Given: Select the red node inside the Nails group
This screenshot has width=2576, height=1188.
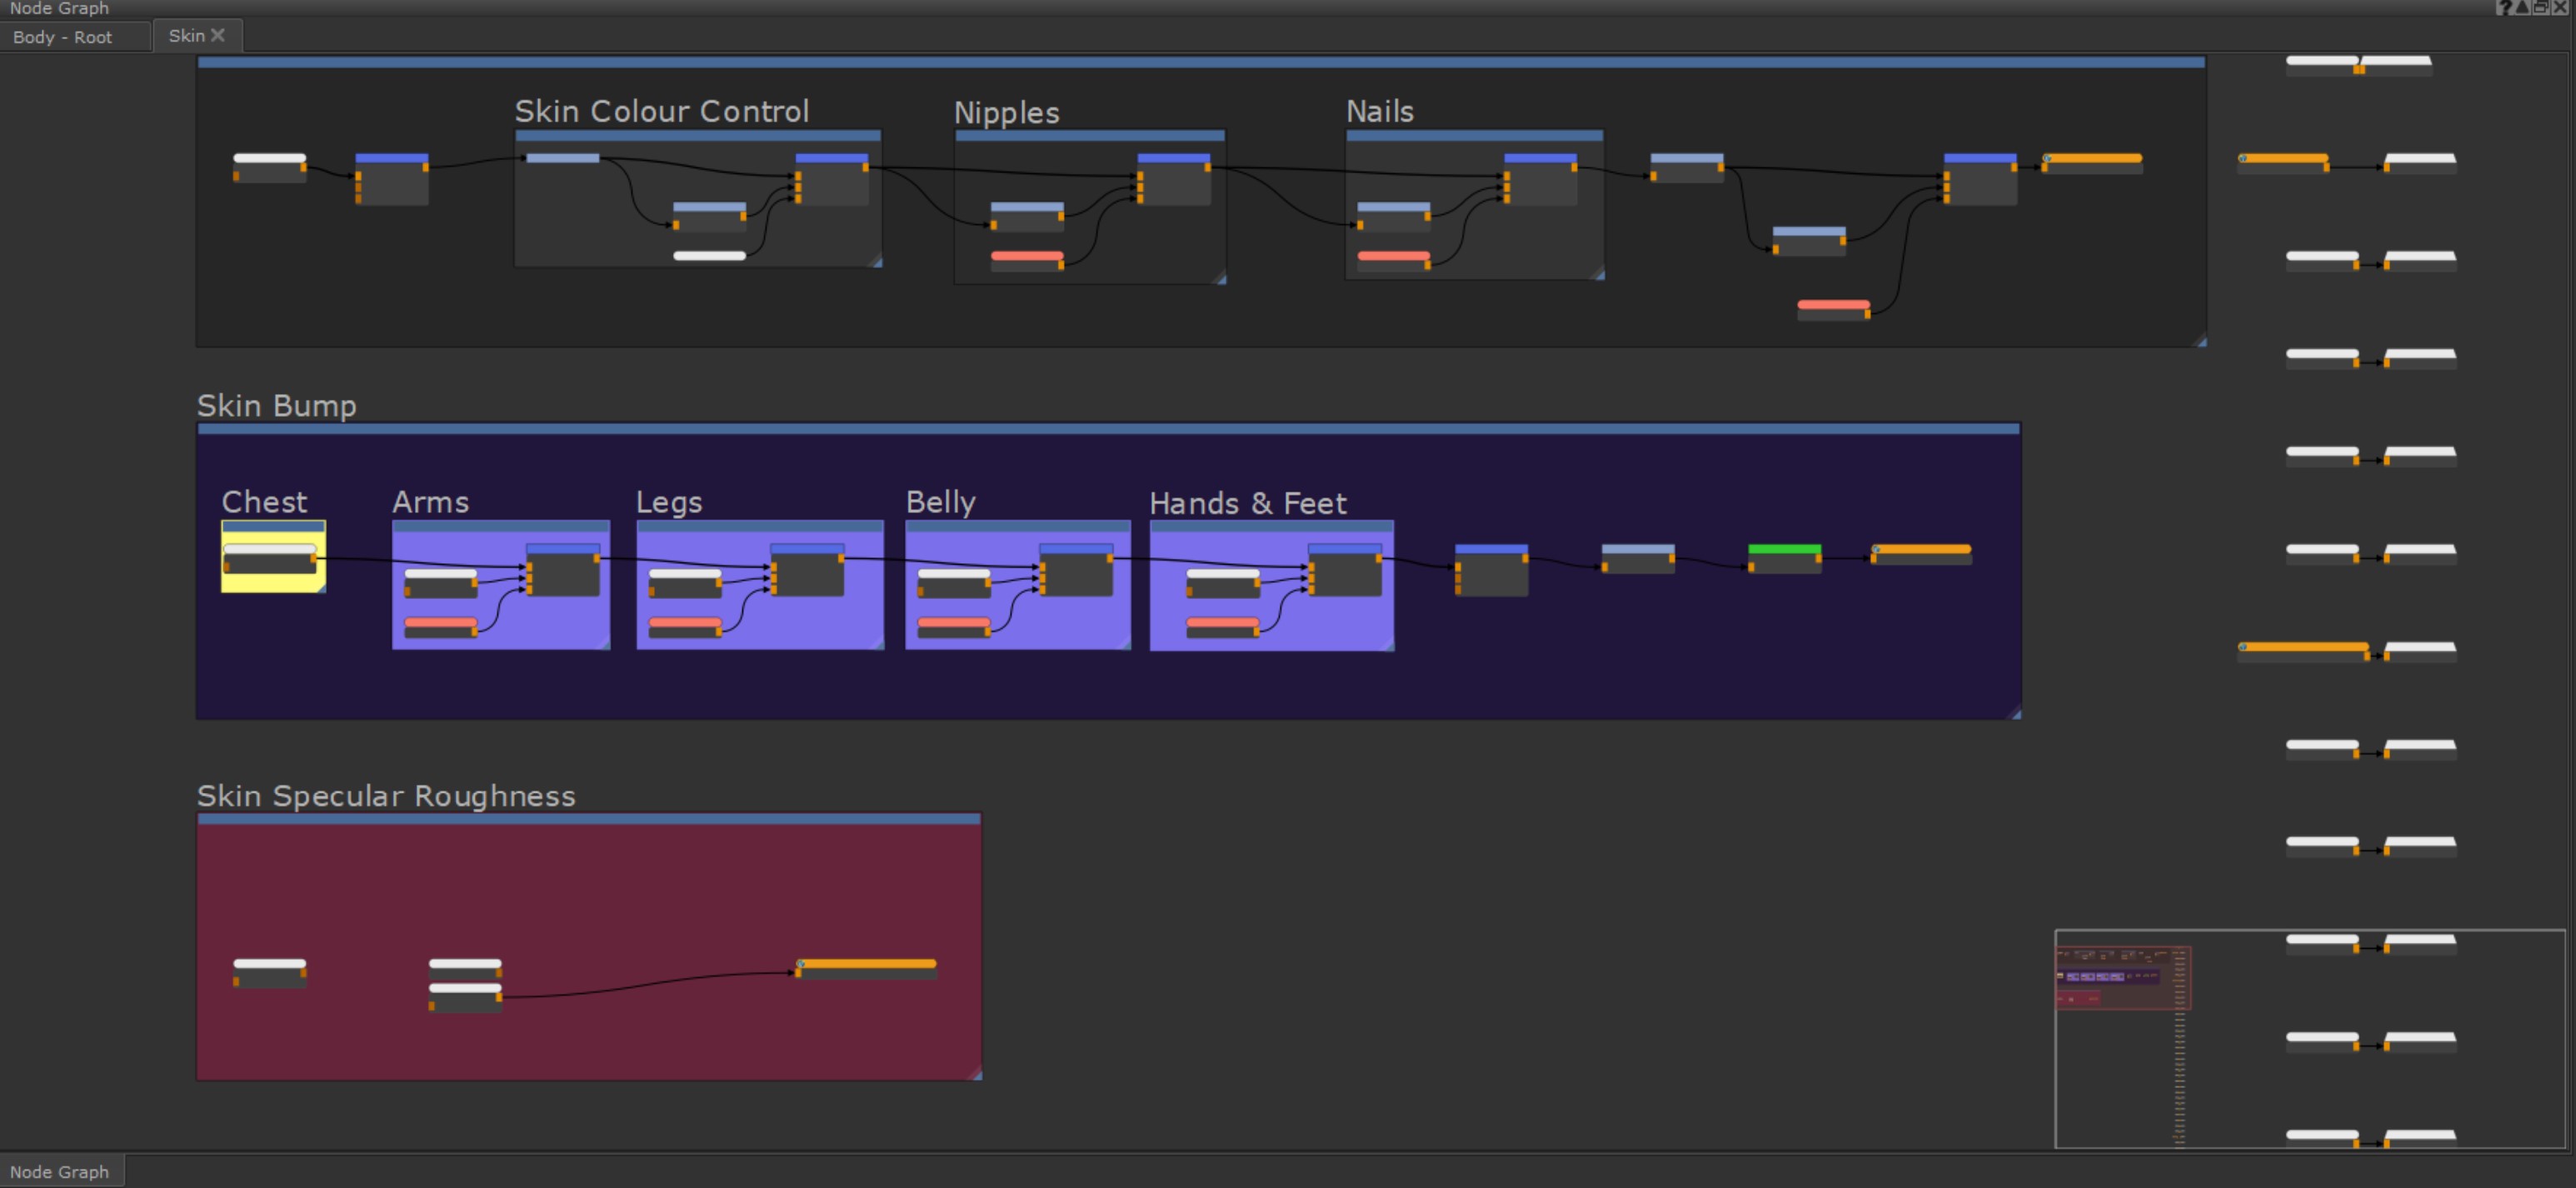Looking at the screenshot, I should (1393, 259).
